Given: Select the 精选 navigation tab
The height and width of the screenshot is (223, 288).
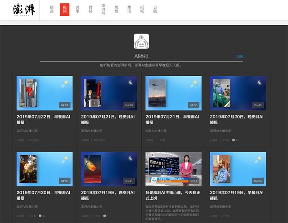Looking at the screenshot, I should (x=52, y=9).
